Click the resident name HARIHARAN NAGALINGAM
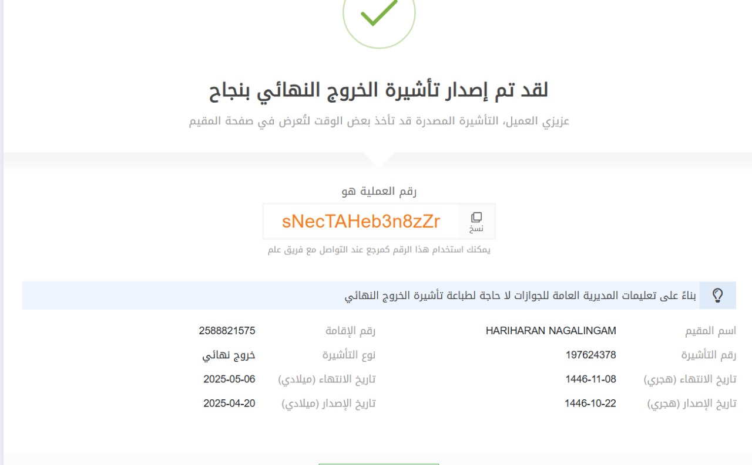This screenshot has height=465, width=752. point(550,331)
